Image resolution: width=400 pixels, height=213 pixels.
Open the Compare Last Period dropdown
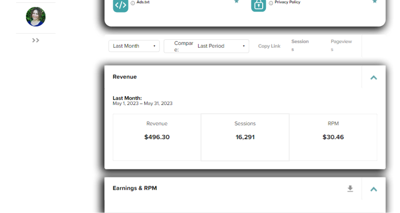pos(206,46)
